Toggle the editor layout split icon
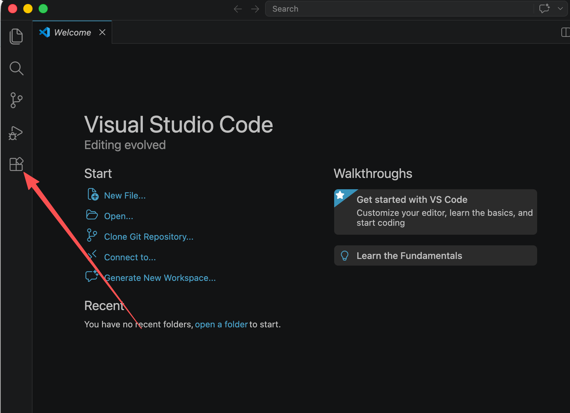Screen dimensions: 570x413 565,32
